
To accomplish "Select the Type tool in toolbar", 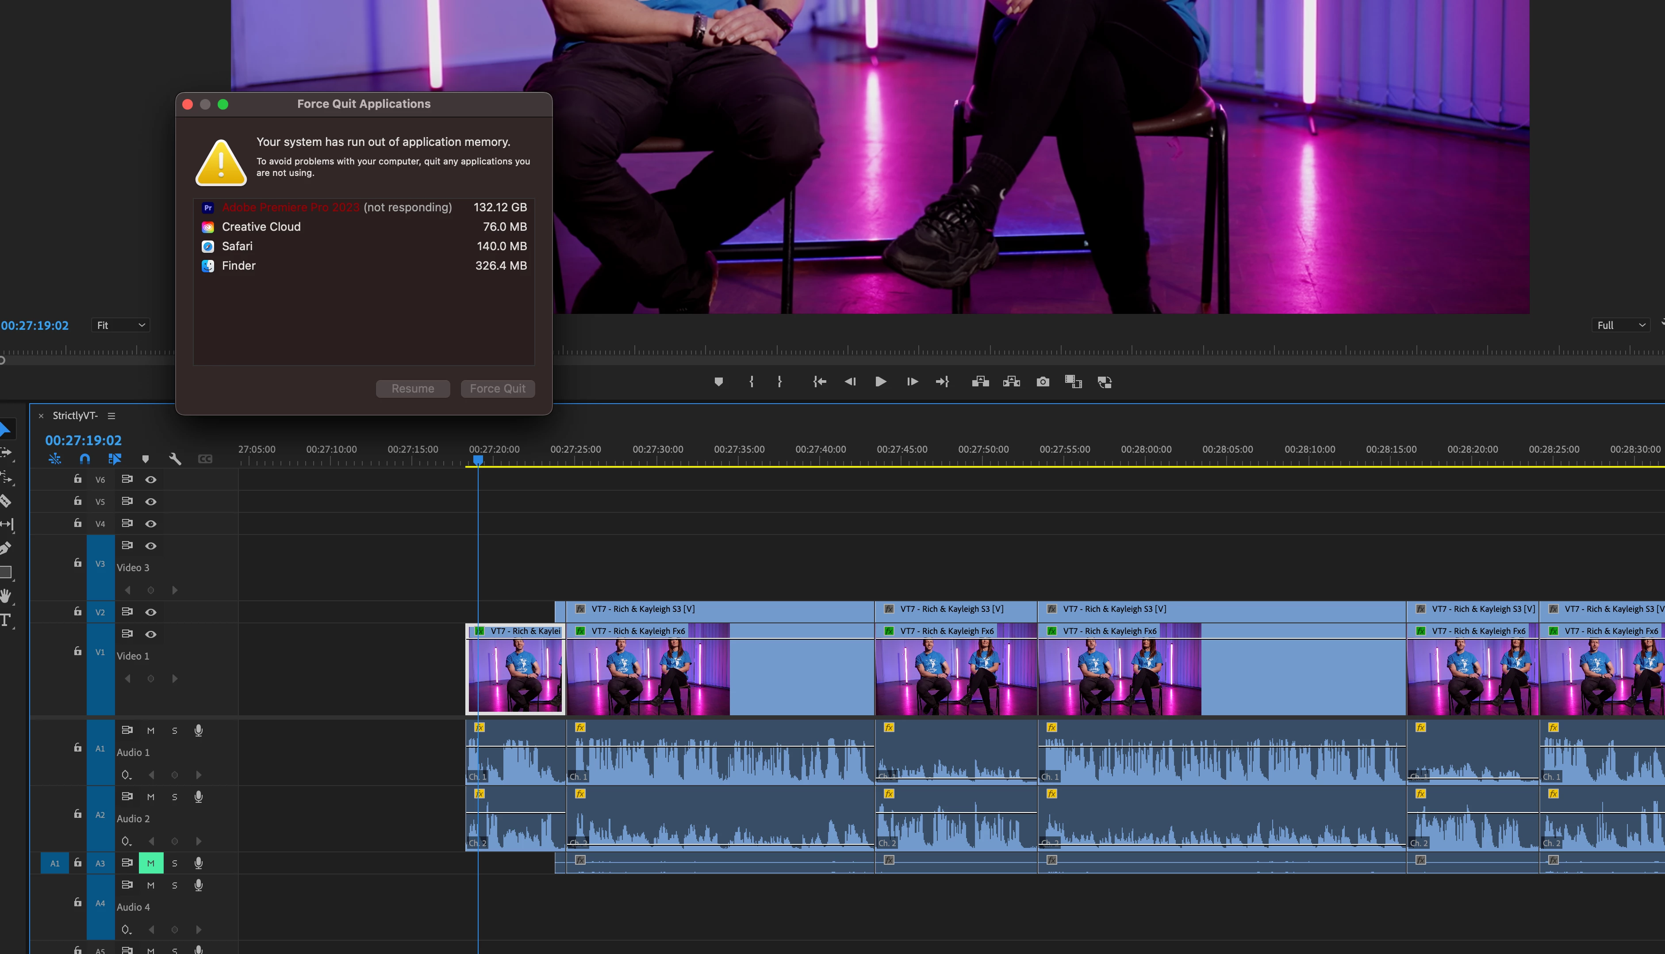I will pyautogui.click(x=6, y=620).
